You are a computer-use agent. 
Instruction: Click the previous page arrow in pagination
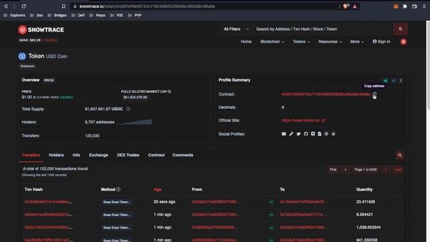(x=345, y=169)
